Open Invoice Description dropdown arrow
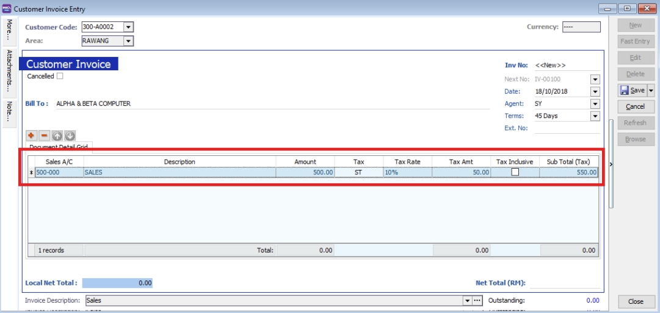The height and width of the screenshot is (313, 660). [467, 300]
